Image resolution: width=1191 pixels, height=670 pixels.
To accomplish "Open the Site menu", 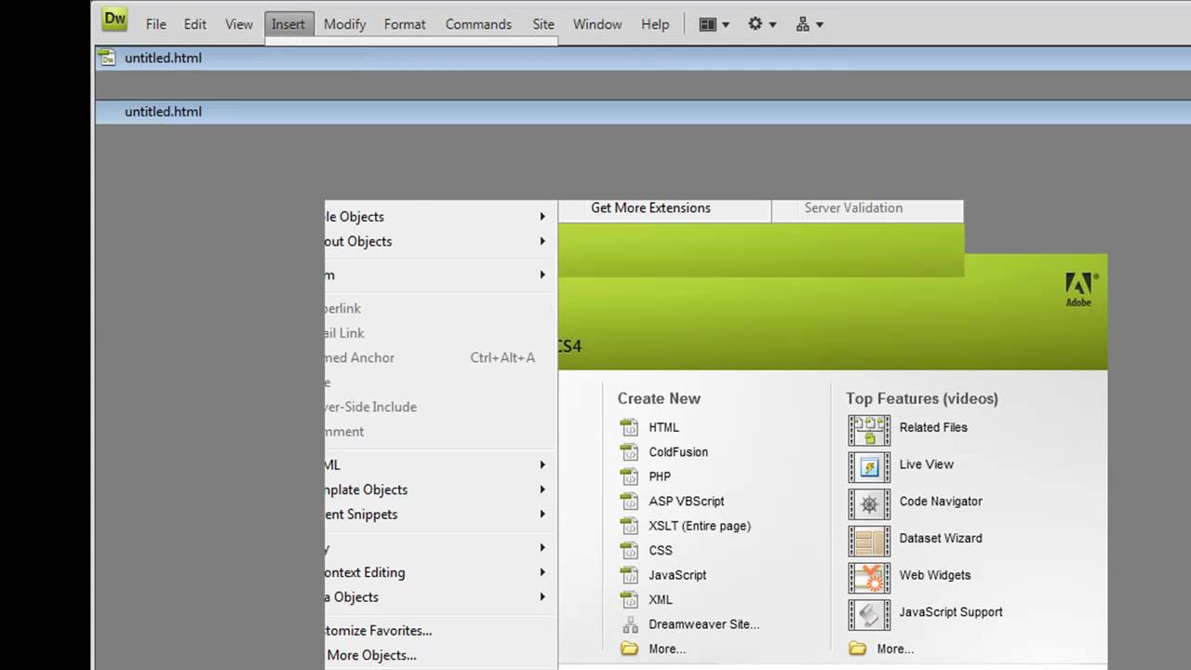I will coord(543,24).
